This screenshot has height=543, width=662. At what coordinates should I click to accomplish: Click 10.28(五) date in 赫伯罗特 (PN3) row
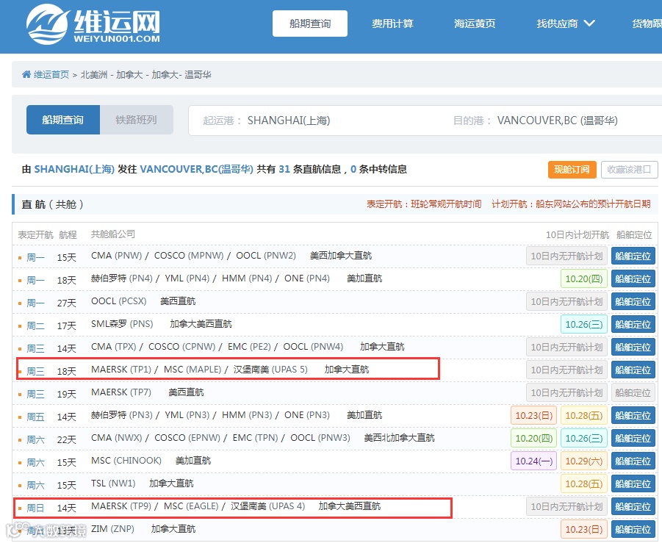coord(584,416)
